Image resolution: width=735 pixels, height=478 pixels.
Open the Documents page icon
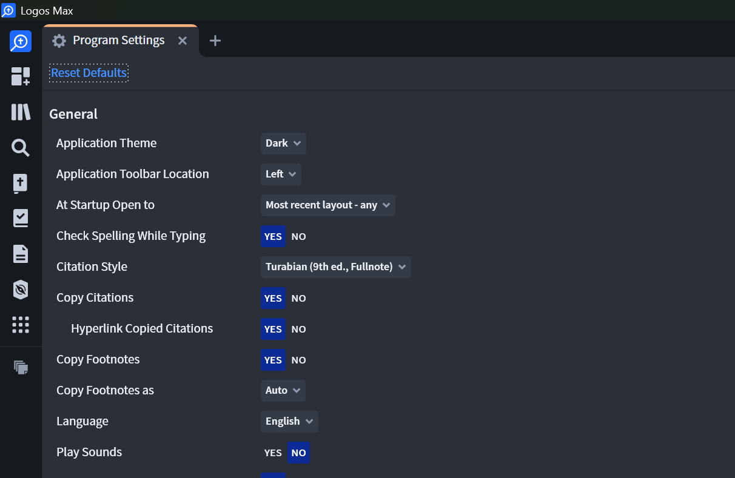coord(21,254)
